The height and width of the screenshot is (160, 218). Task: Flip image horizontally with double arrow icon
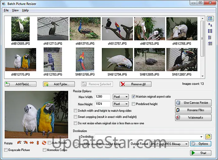point(31,143)
